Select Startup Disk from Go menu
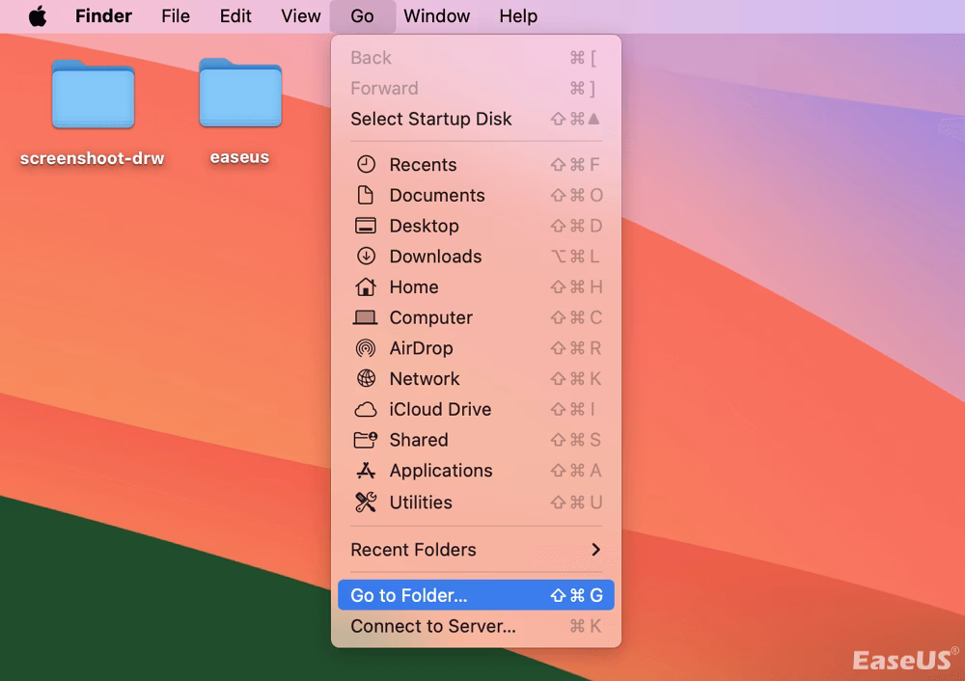Viewport: 965px width, 681px height. 431,120
